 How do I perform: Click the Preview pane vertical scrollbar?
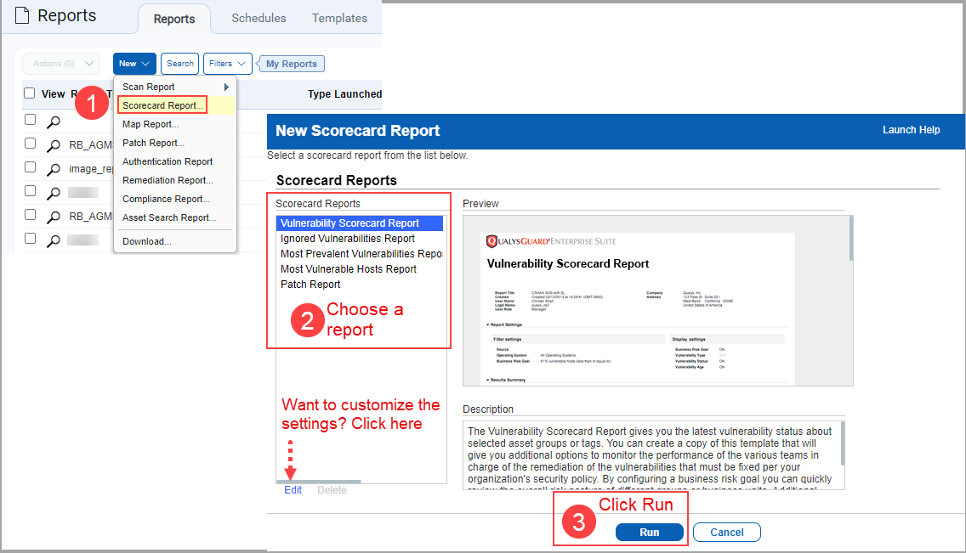click(x=851, y=239)
